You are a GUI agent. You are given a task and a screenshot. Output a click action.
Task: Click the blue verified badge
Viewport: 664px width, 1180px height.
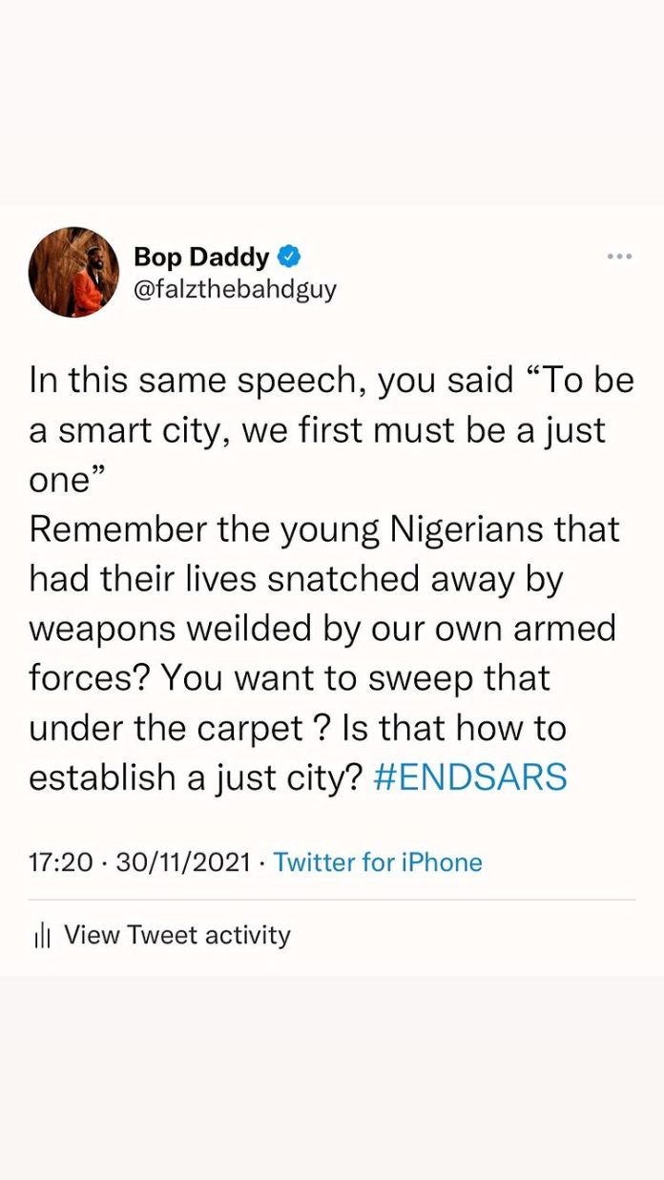pyautogui.click(x=290, y=257)
